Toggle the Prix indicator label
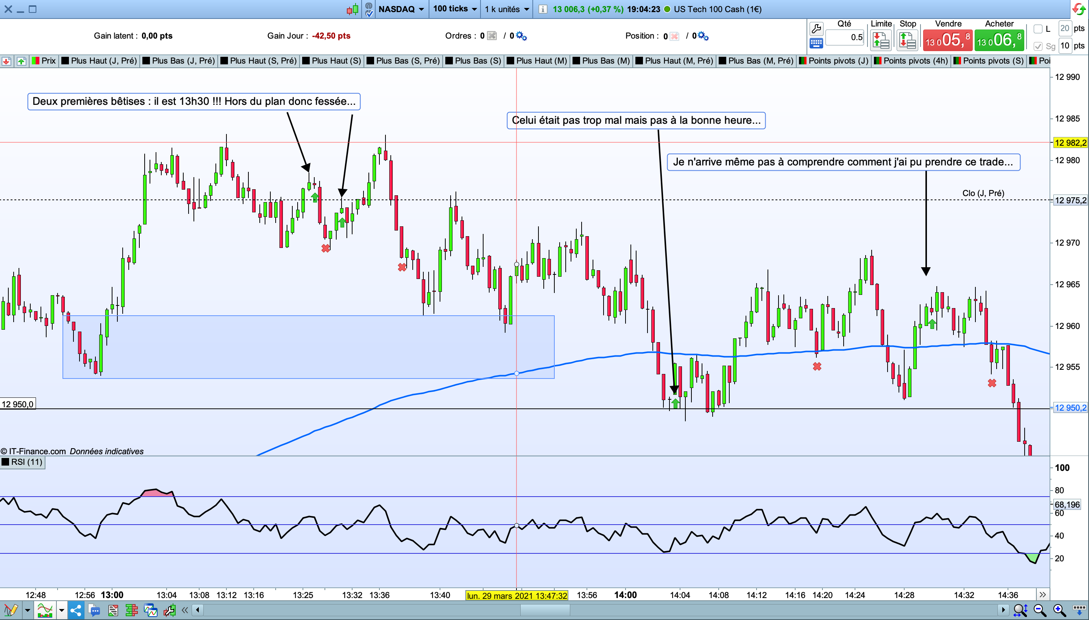The width and height of the screenshot is (1089, 620). [44, 61]
